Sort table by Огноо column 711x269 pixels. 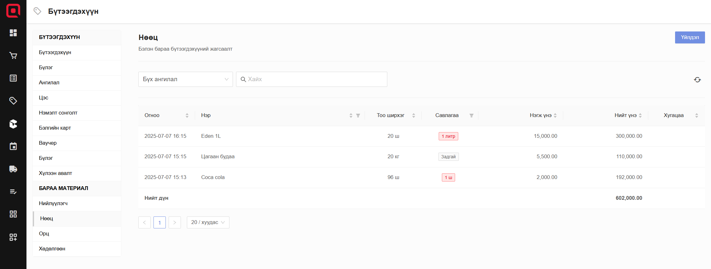click(x=187, y=115)
